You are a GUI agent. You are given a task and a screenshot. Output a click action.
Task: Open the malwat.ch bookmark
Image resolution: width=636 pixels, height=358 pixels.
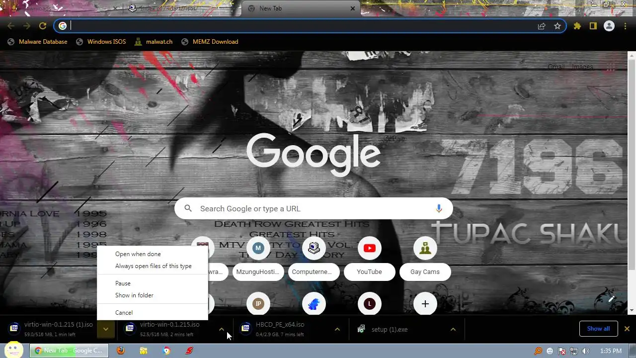(x=154, y=42)
